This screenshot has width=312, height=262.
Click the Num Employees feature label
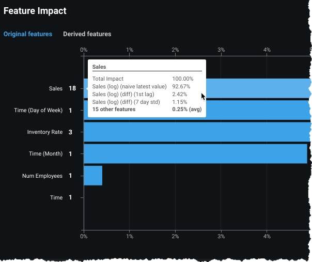point(42,175)
